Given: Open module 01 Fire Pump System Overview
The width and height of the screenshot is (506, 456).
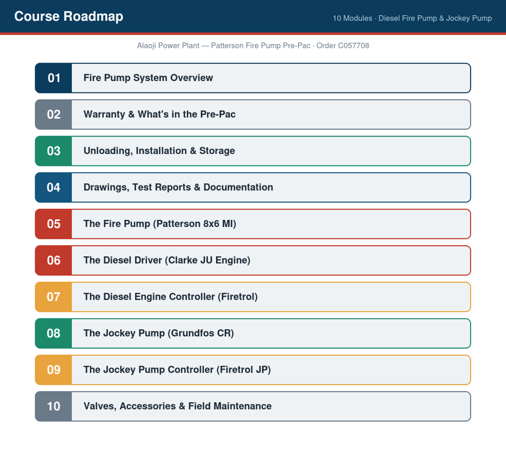Looking at the screenshot, I should pos(252,78).
